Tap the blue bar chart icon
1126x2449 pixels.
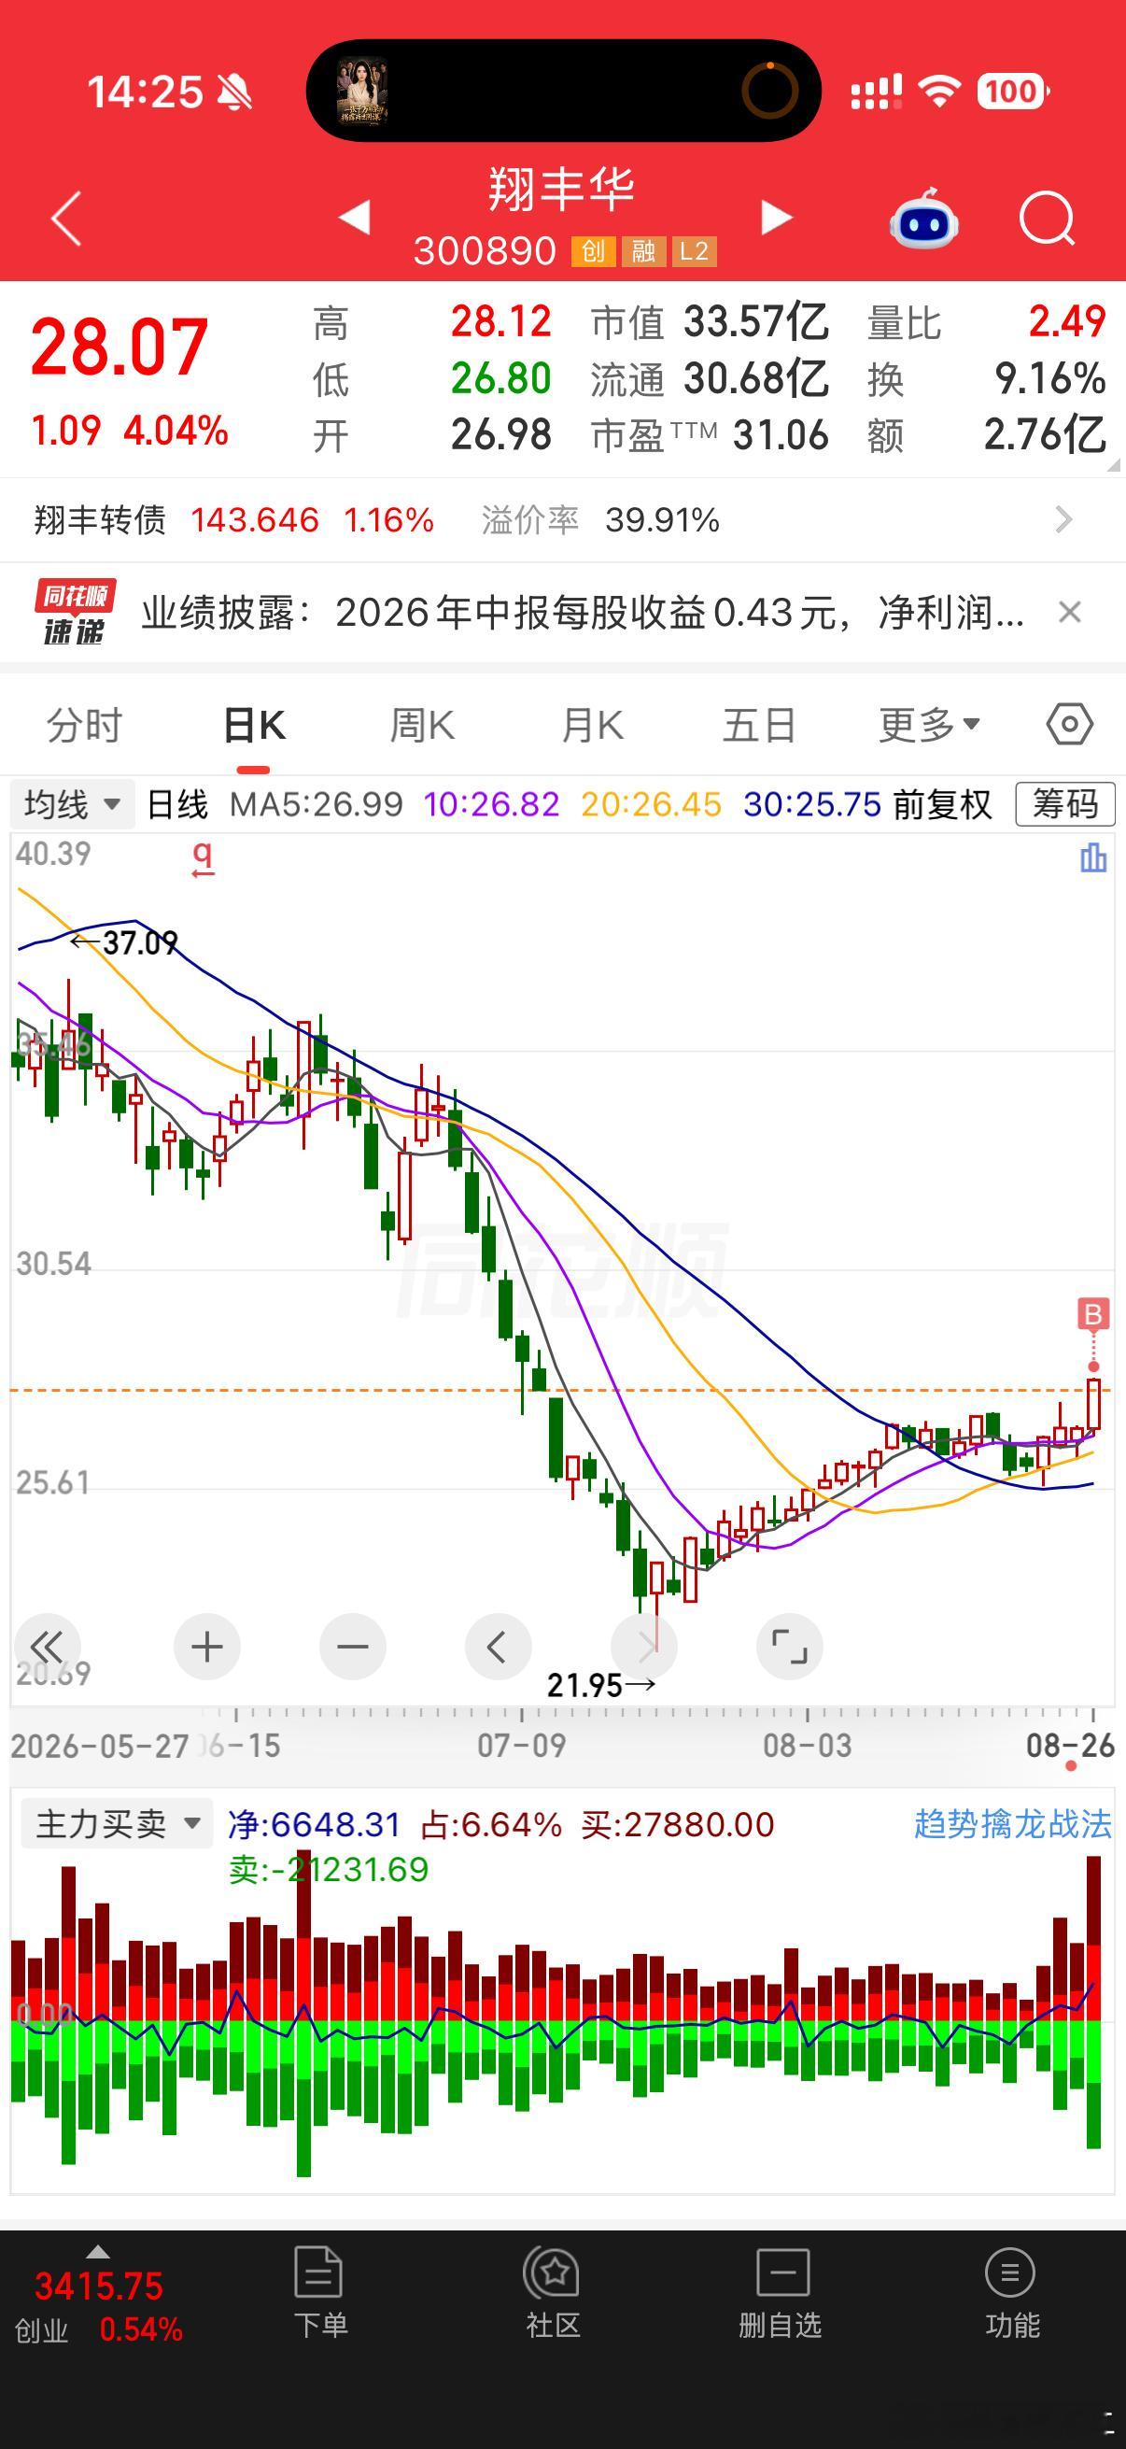coord(1092,857)
